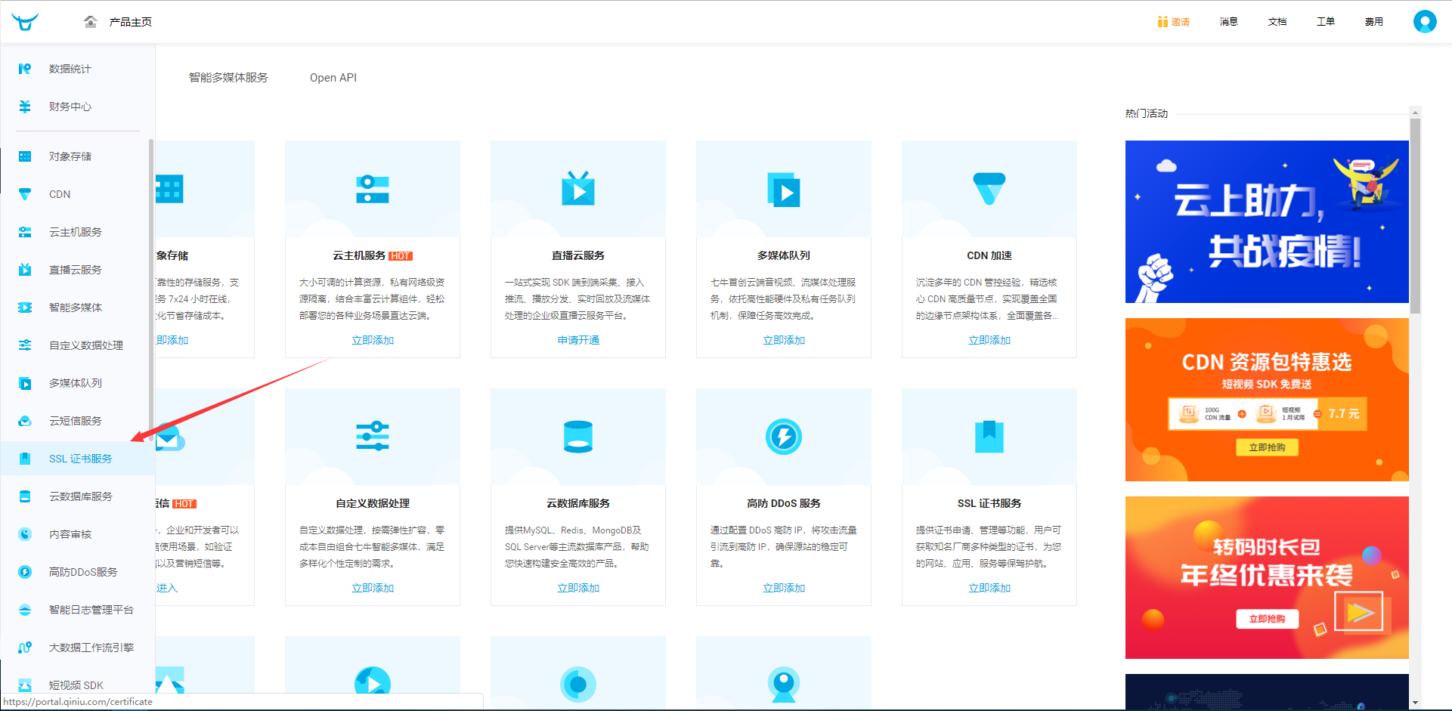The height and width of the screenshot is (711, 1452).
Task: Click the 邀请 gift link
Action: 1174,22
